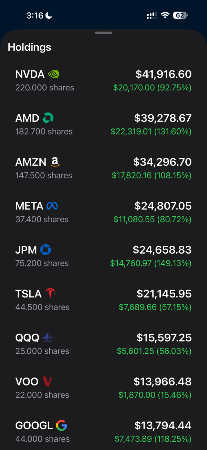Tap the Holdings heading
Image resolution: width=207 pixels, height=450 pixels.
click(x=29, y=47)
